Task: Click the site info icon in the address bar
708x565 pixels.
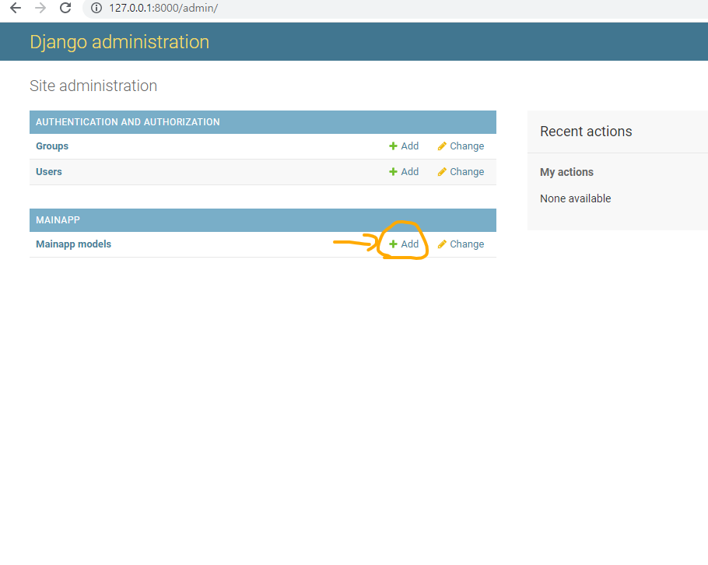Action: (96, 8)
